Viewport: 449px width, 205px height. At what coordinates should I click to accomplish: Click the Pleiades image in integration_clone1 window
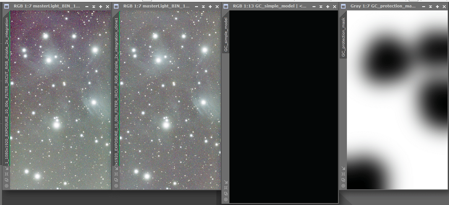click(x=170, y=100)
